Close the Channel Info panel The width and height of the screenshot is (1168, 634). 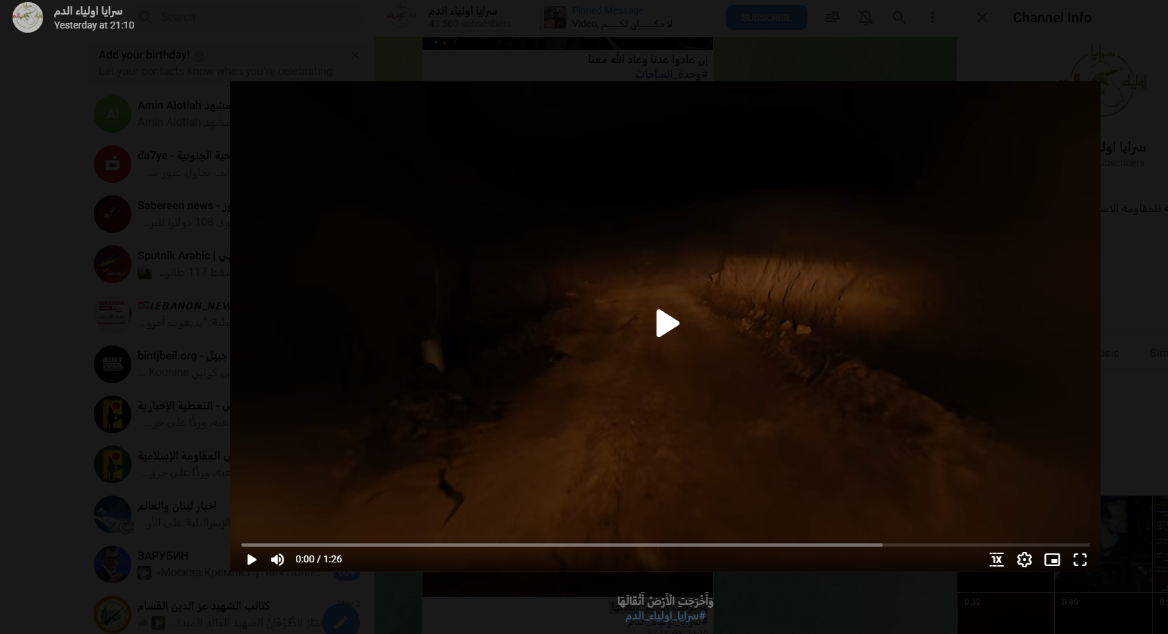click(x=982, y=17)
